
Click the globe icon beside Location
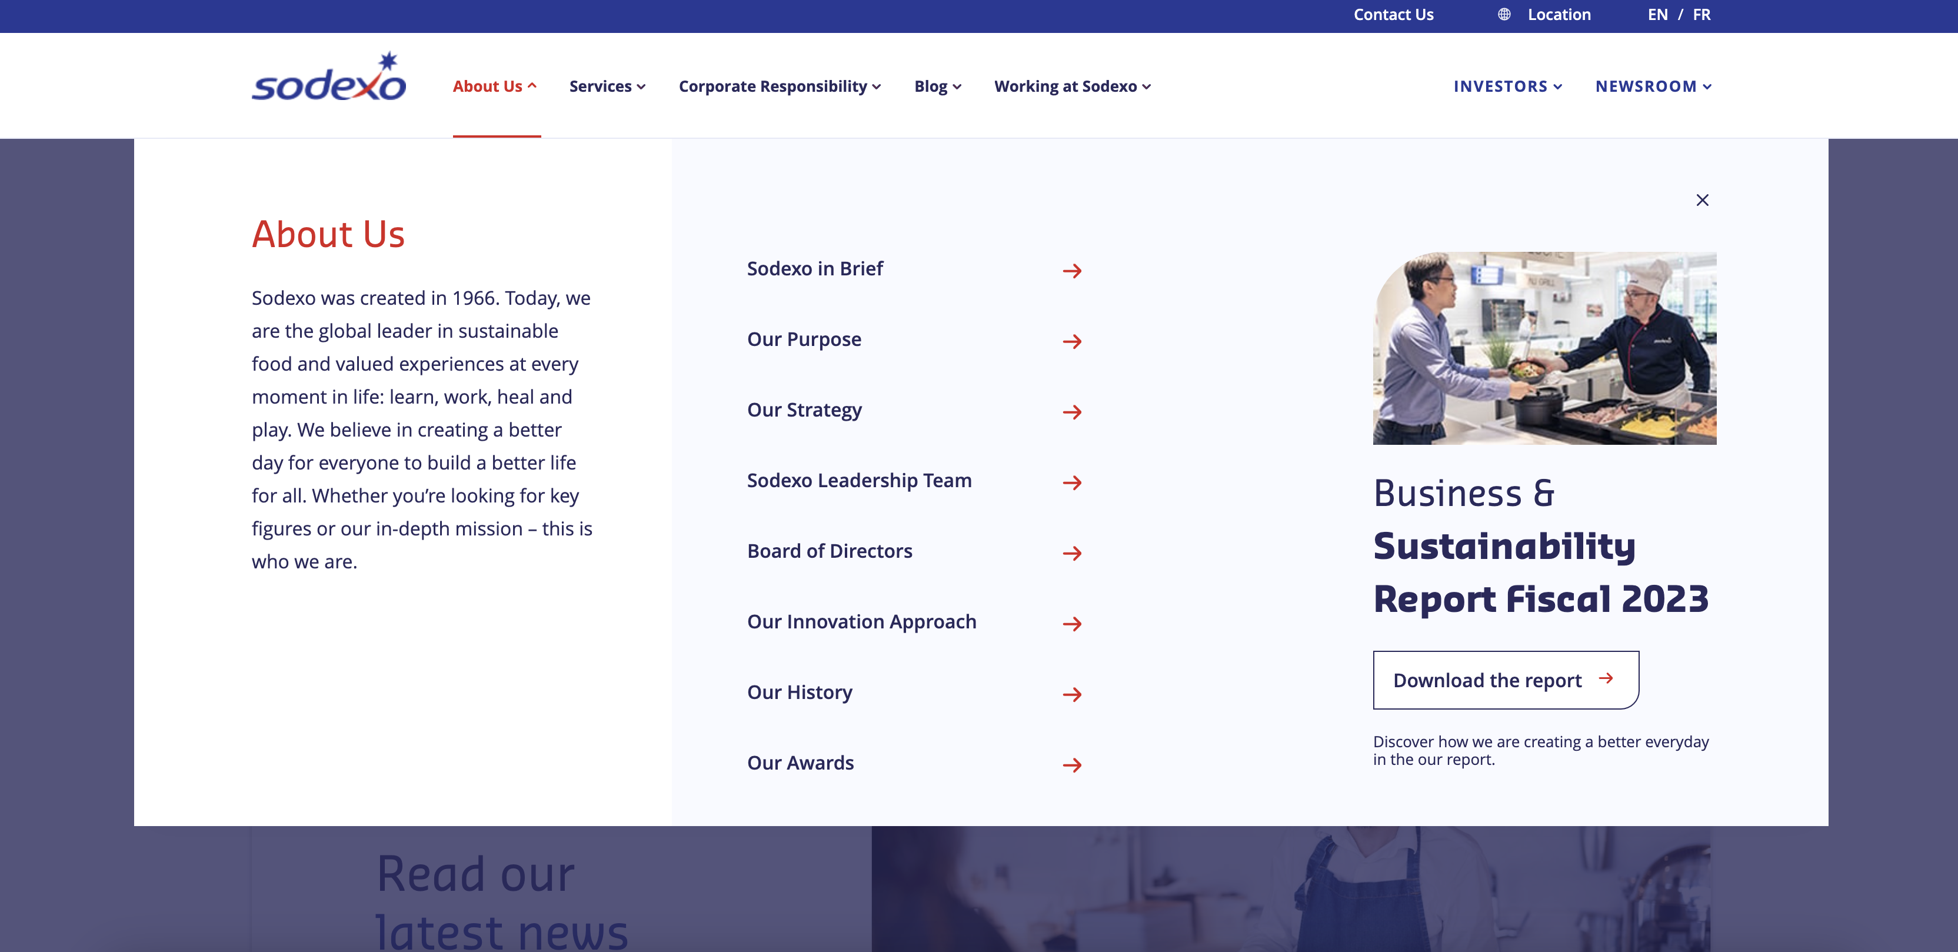pyautogui.click(x=1503, y=15)
